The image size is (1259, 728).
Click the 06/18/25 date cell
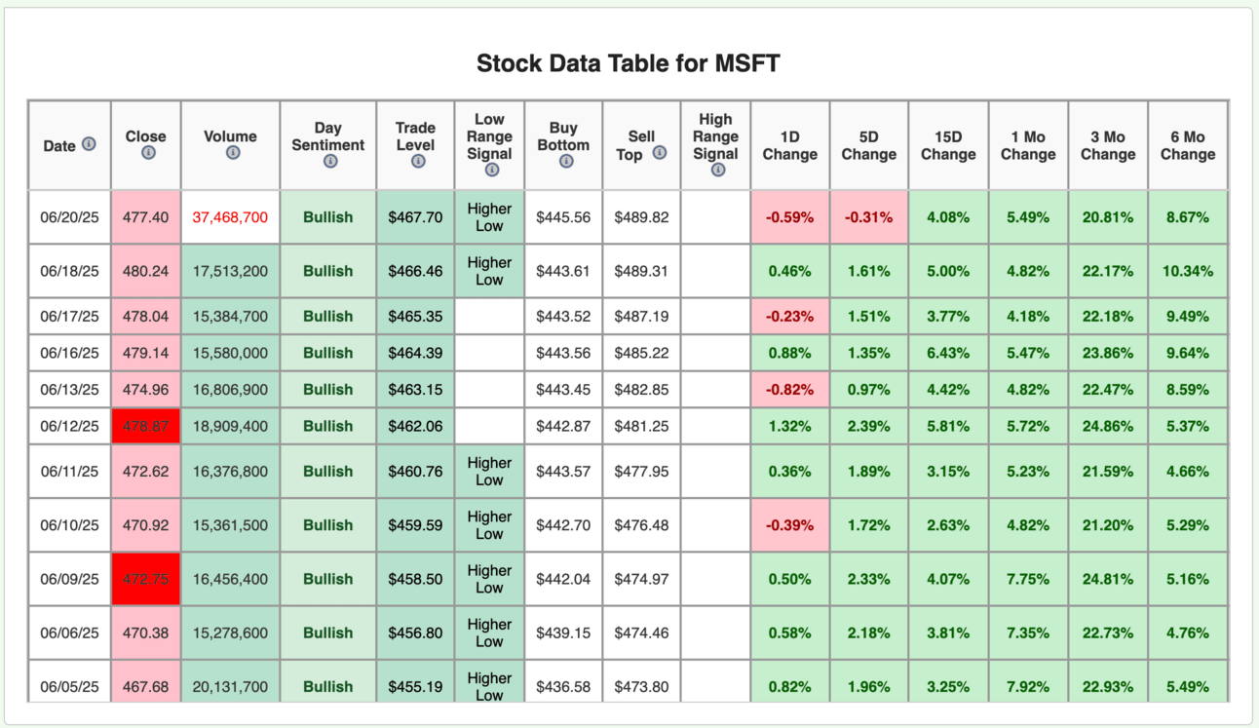pyautogui.click(x=69, y=271)
